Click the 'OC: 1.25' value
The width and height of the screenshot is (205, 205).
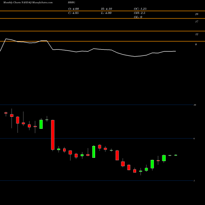pos(140,9)
